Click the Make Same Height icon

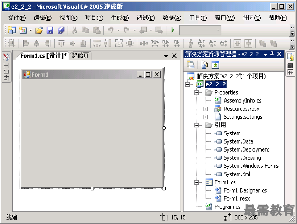tap(108, 43)
